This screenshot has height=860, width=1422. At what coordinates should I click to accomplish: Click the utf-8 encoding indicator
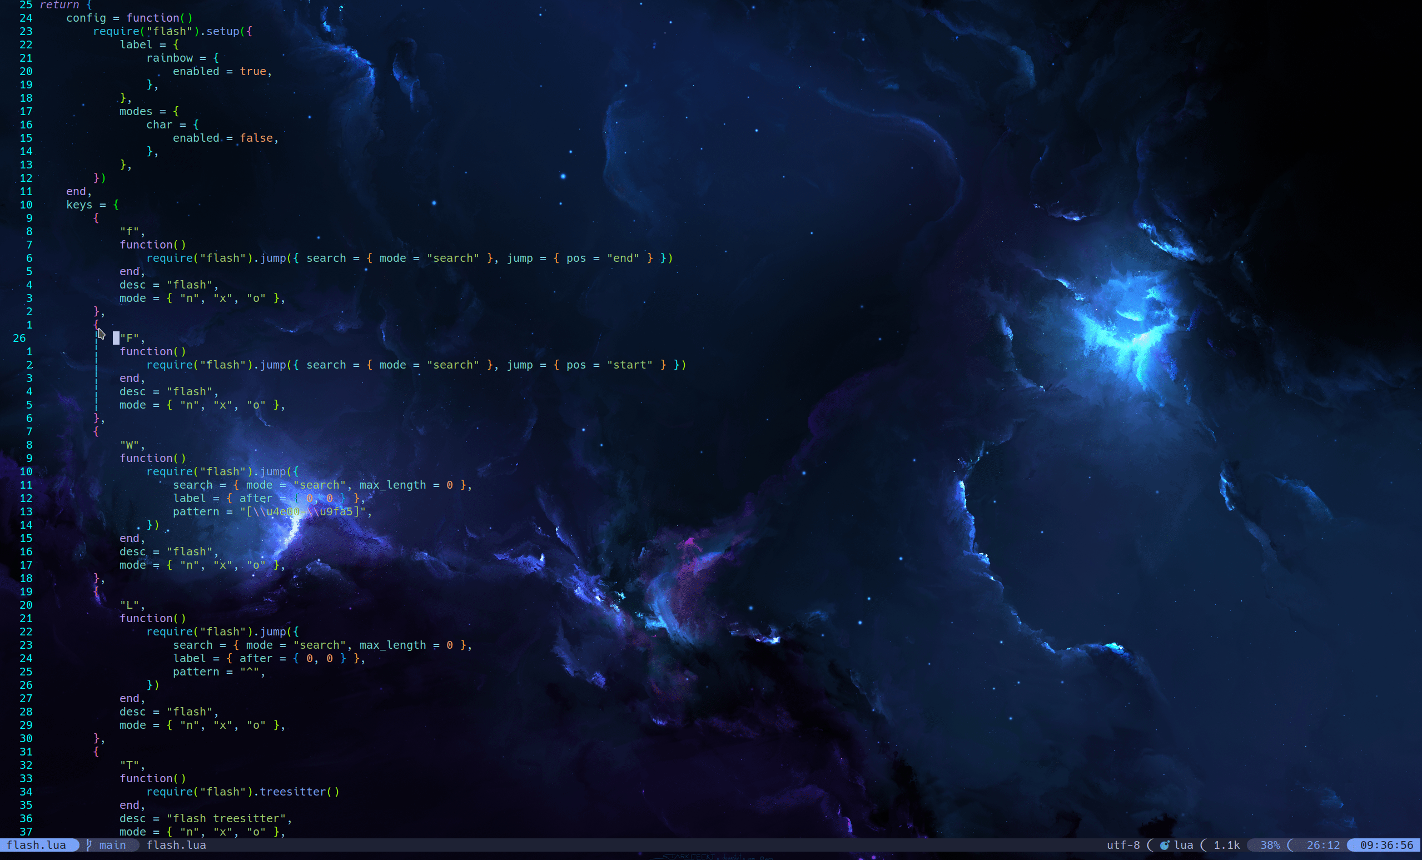(1123, 845)
